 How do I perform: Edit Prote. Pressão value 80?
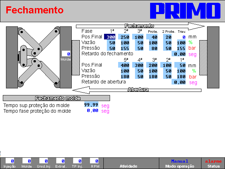tap(153, 48)
